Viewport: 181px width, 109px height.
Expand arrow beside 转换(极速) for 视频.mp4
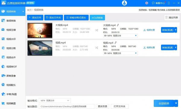pos(176,48)
